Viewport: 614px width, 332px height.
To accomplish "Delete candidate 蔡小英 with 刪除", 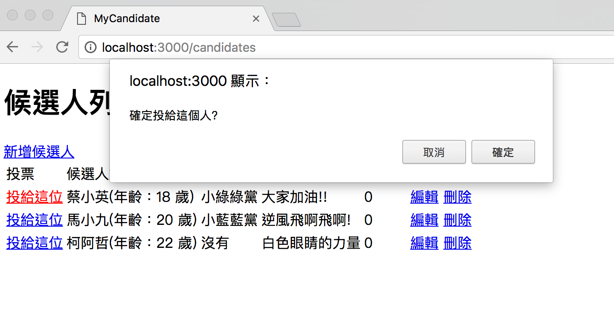I will 457,197.
